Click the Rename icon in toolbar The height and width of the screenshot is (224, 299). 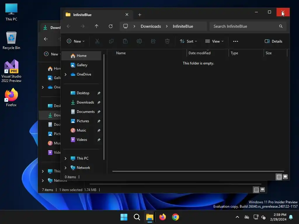[x=139, y=41]
